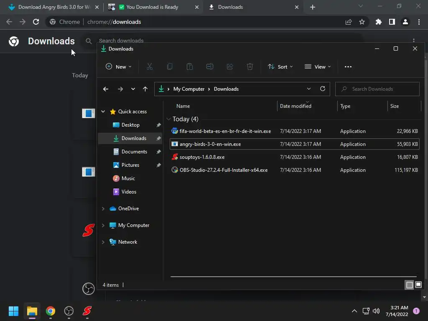Screen dimensions: 428x321
Task: Expand the Network tree node
Action: point(103,242)
